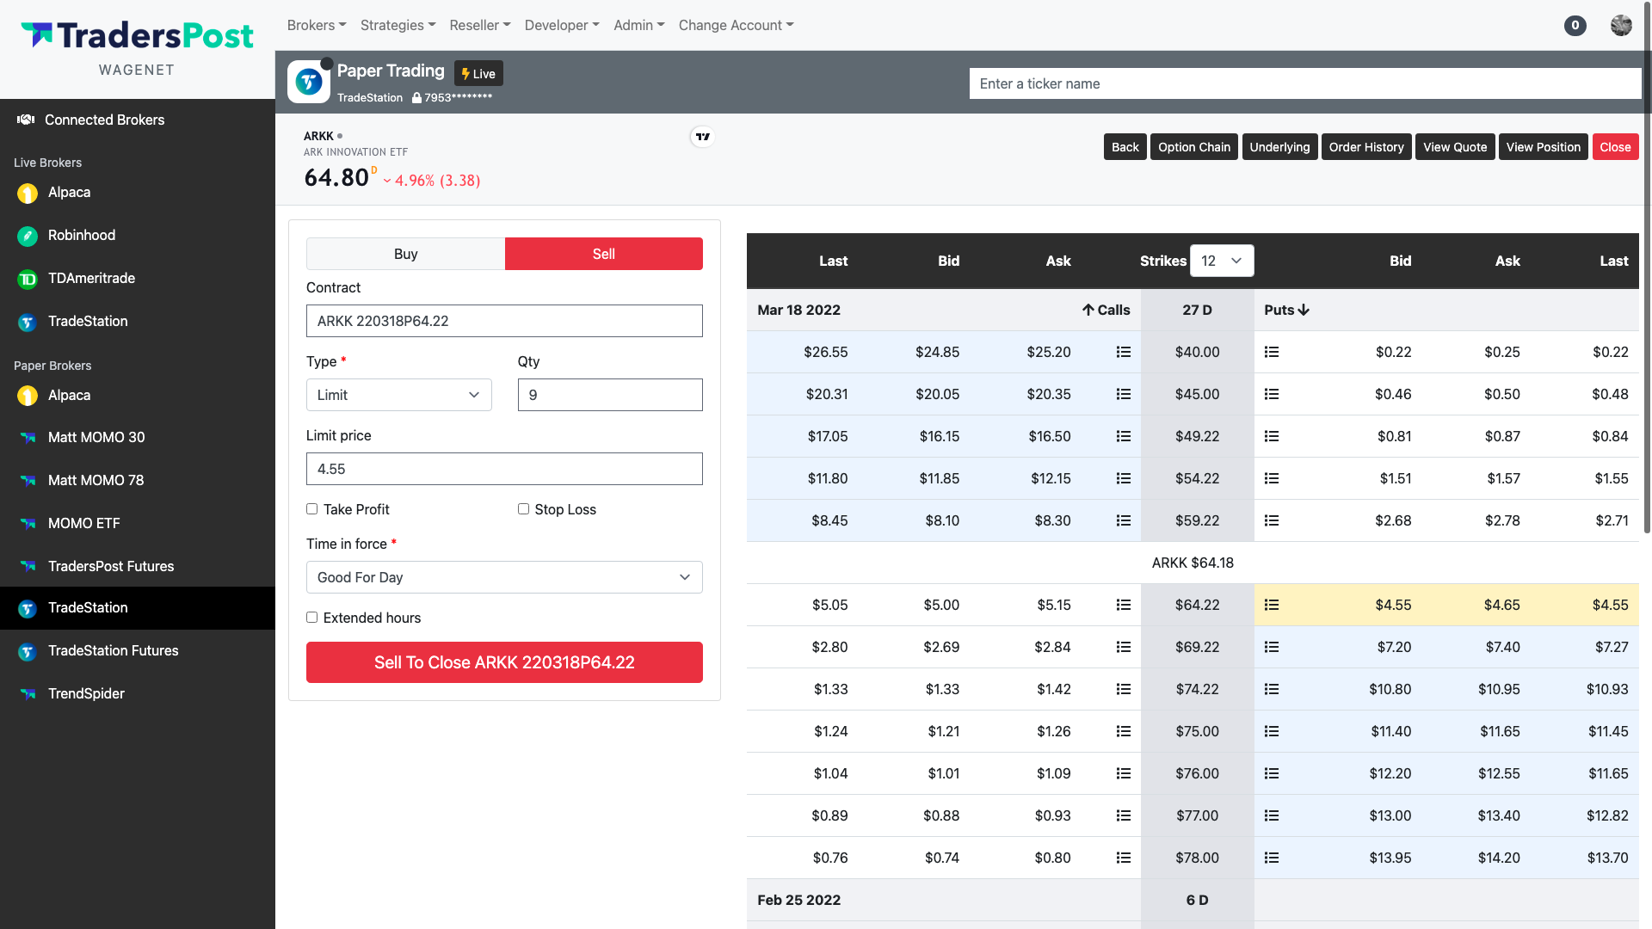The height and width of the screenshot is (929, 1652).
Task: Open puts list icon for $64.22 strike
Action: click(1272, 605)
